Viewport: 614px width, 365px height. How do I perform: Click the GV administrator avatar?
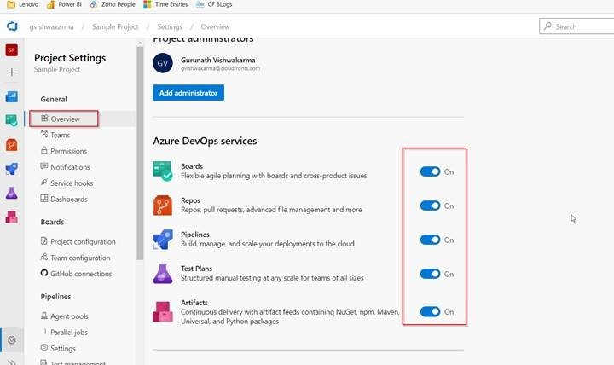[163, 63]
